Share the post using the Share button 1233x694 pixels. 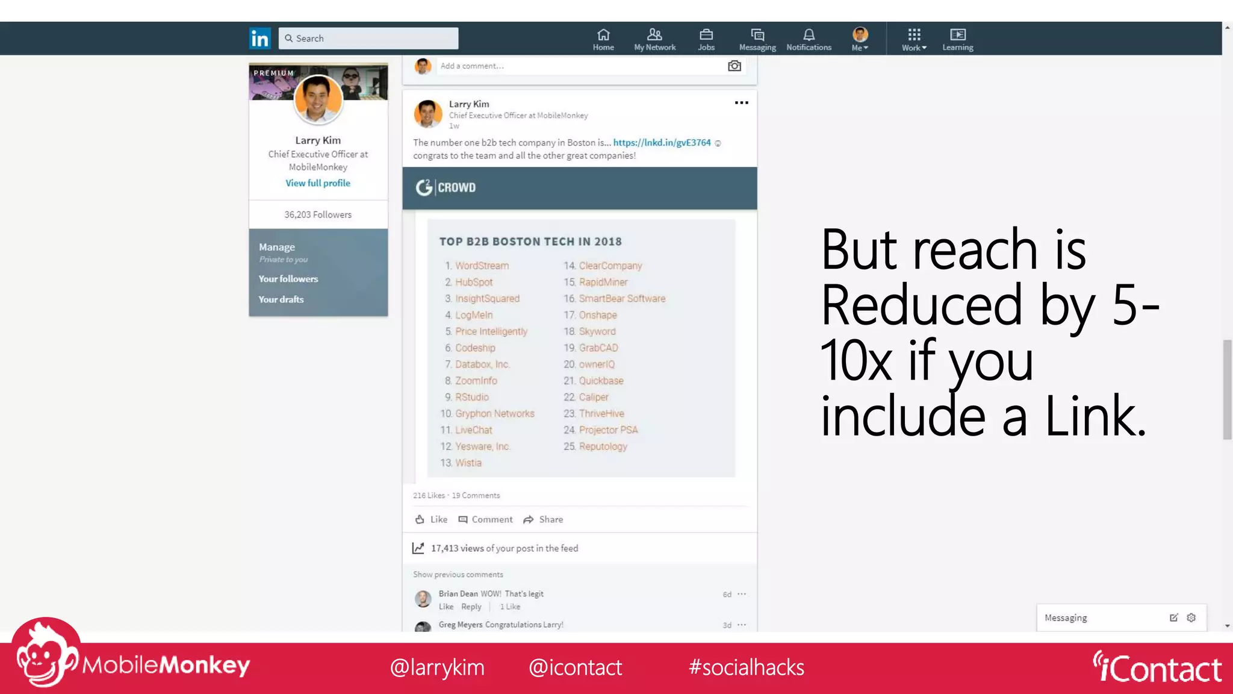pos(543,519)
